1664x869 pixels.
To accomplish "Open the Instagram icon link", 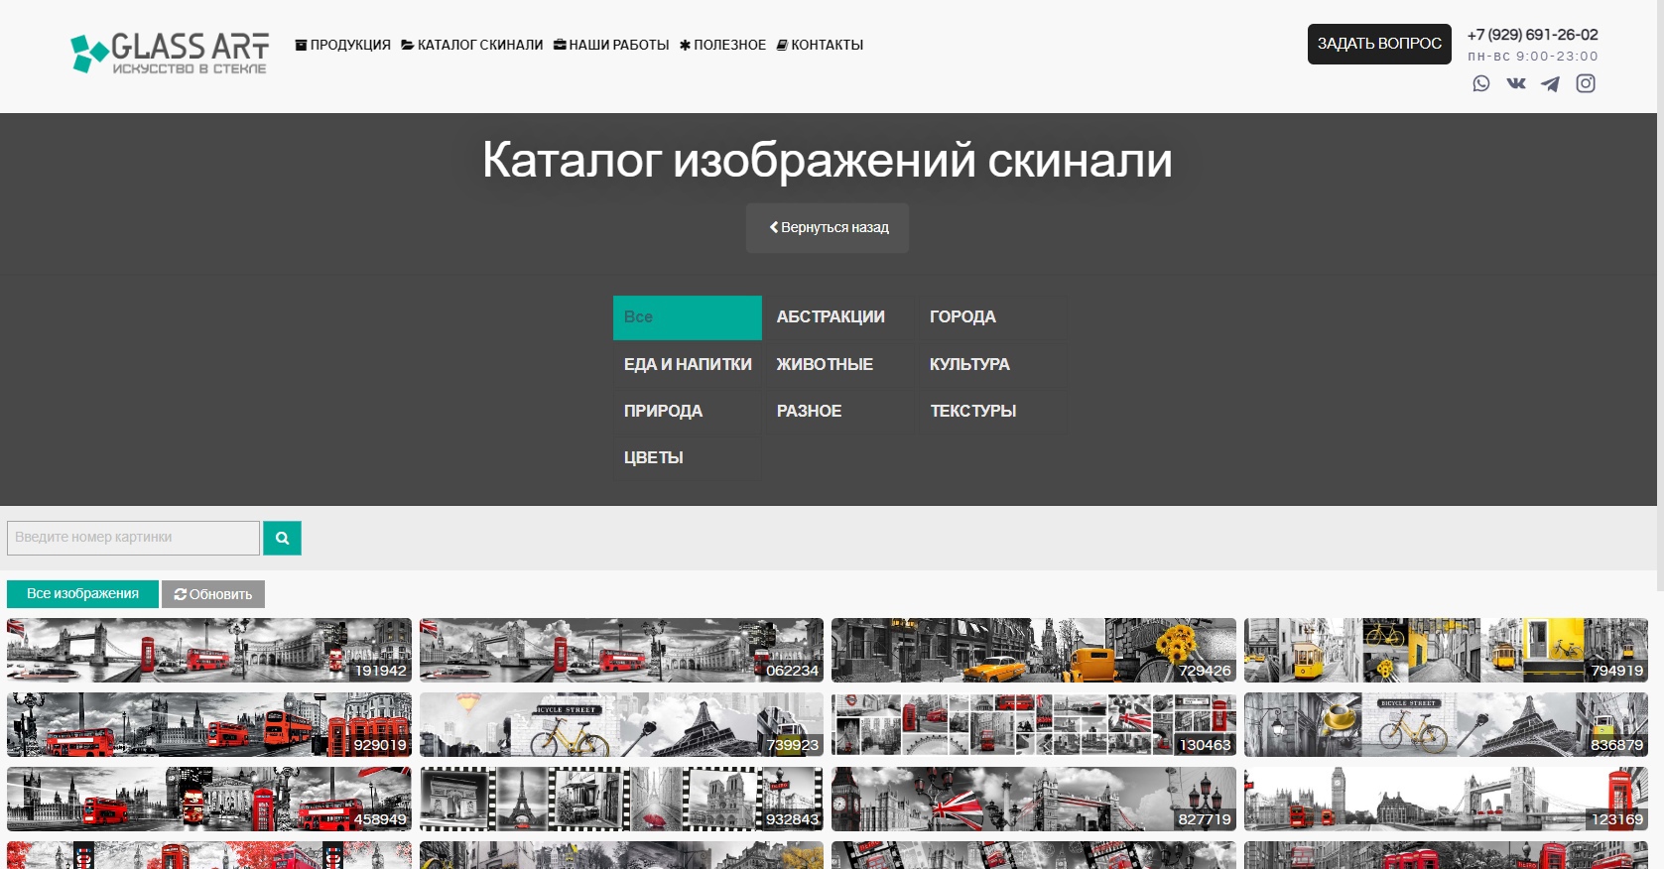I will pos(1586,83).
